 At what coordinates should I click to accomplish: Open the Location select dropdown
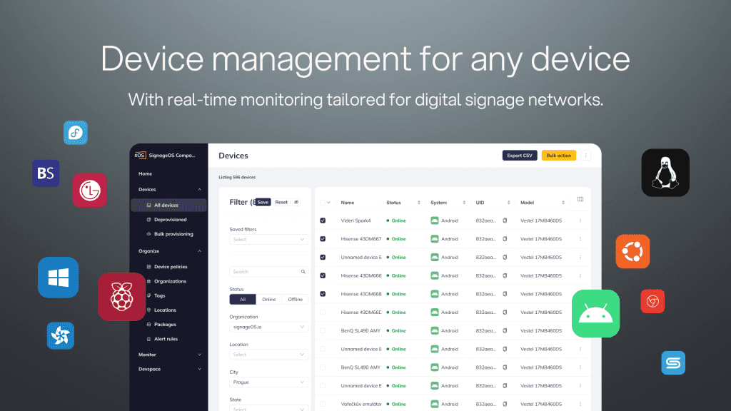[x=268, y=355]
